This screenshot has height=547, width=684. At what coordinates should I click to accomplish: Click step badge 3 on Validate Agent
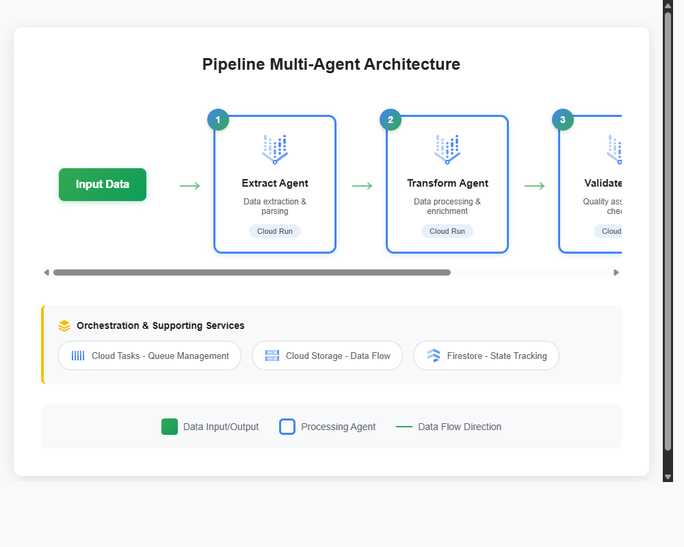click(x=562, y=120)
